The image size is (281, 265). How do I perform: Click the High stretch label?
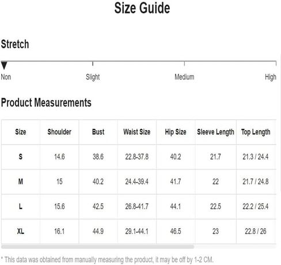tap(271, 77)
